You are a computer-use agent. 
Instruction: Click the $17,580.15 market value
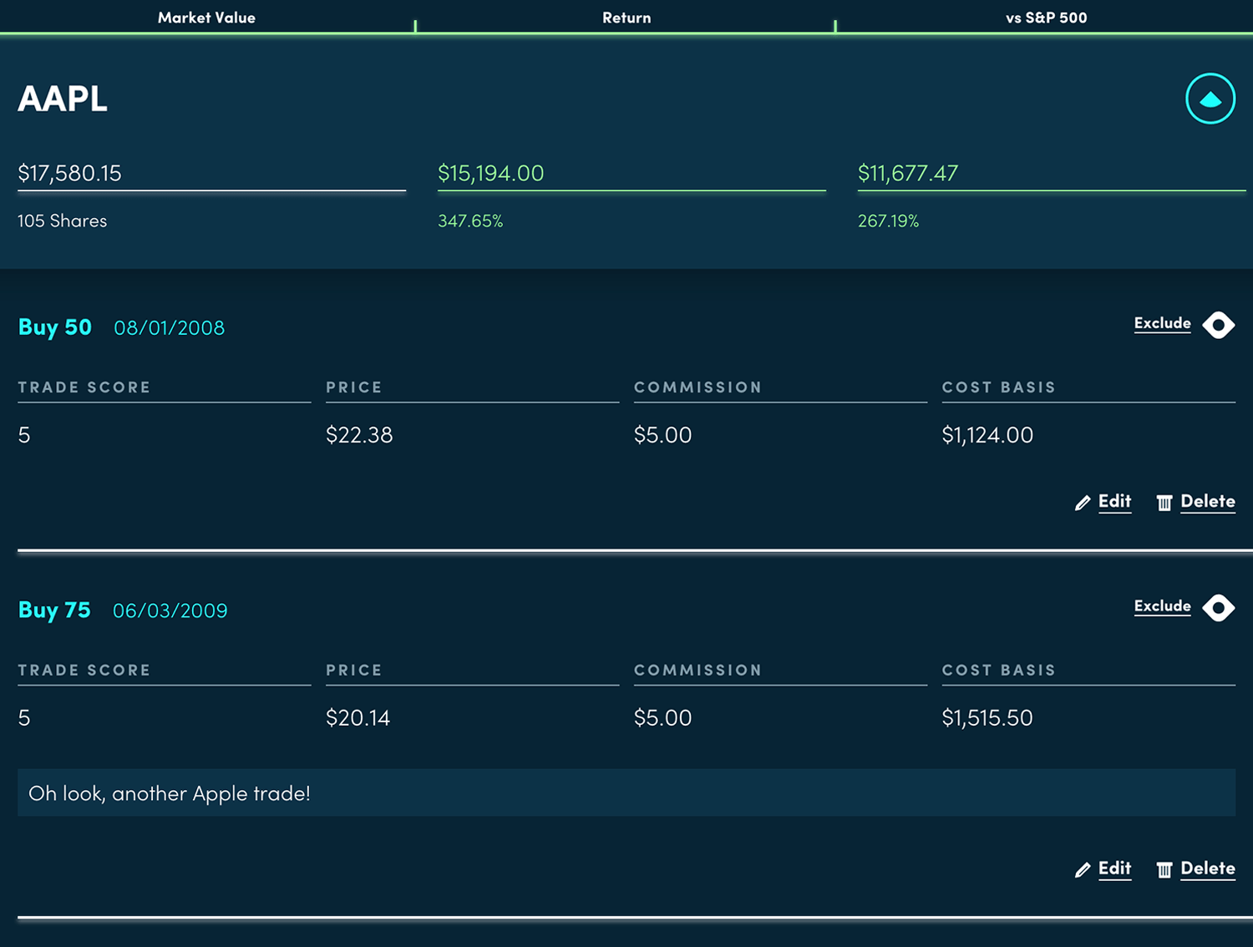pyautogui.click(x=70, y=173)
